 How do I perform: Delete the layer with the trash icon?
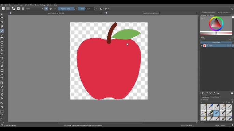click(232, 93)
